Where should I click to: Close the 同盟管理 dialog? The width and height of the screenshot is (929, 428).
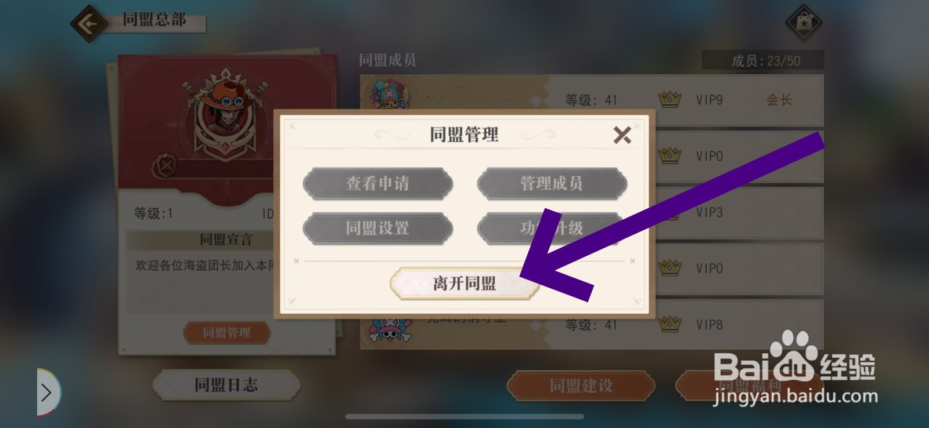coord(622,135)
